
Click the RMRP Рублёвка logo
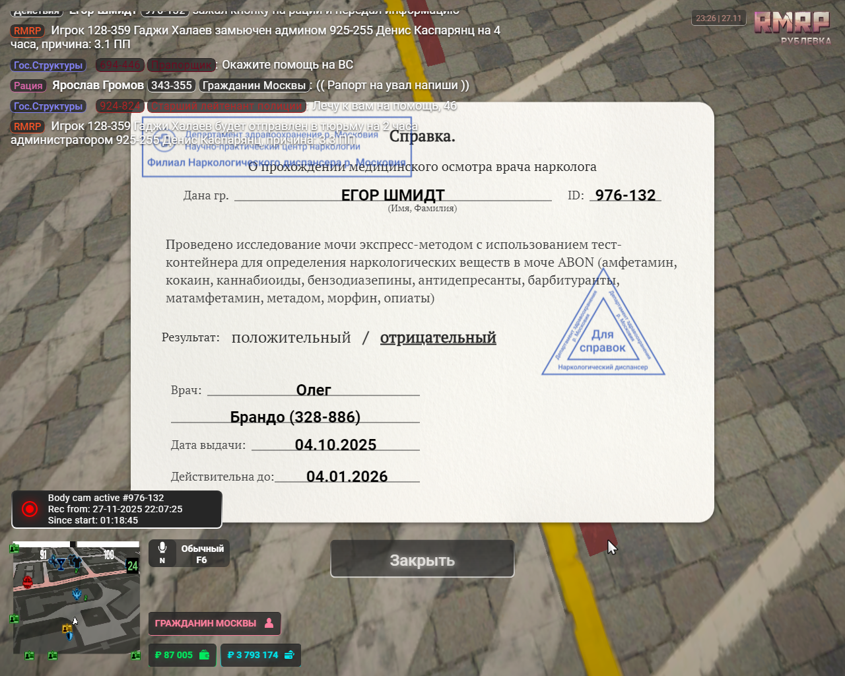[793, 27]
